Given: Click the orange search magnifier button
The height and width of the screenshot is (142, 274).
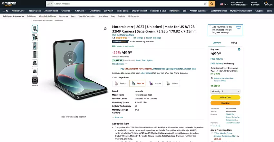Looking at the screenshot, I should click(x=212, y=4).
